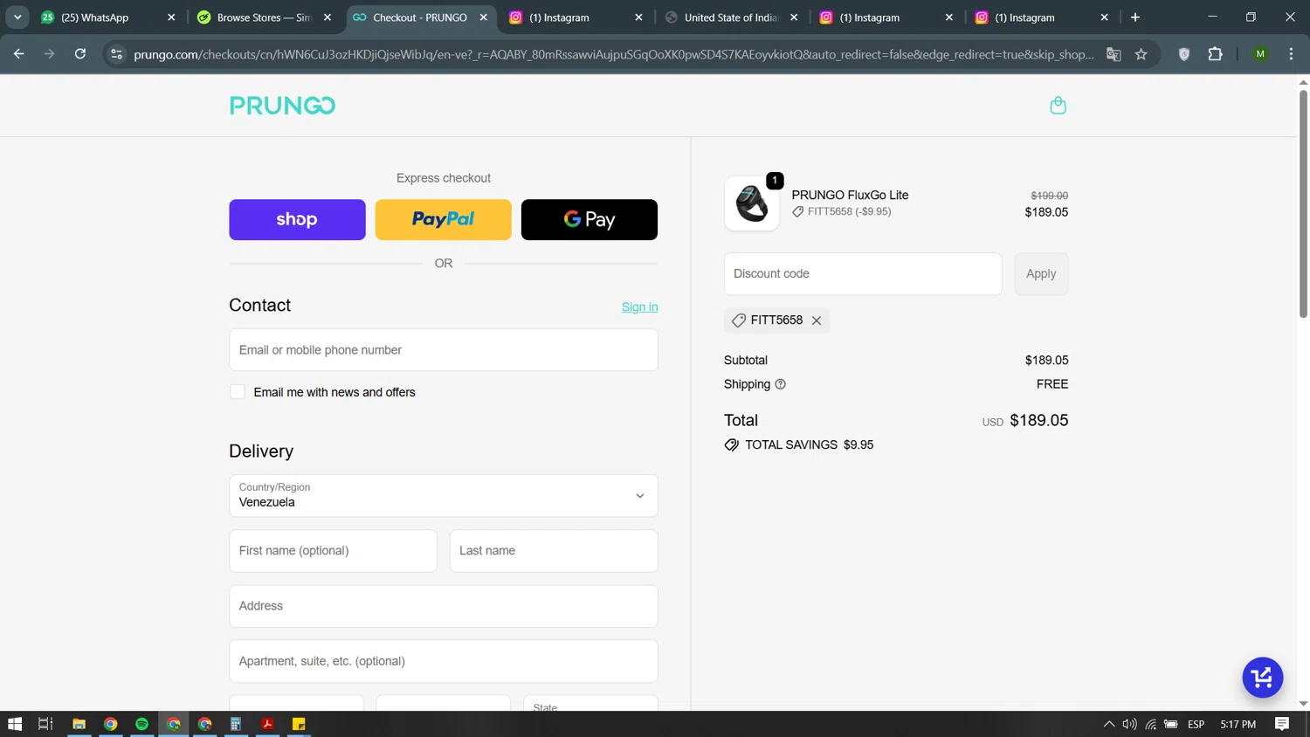This screenshot has width=1310, height=737.
Task: Close the Checkout - PRUNGO tab
Action: coord(484,17)
